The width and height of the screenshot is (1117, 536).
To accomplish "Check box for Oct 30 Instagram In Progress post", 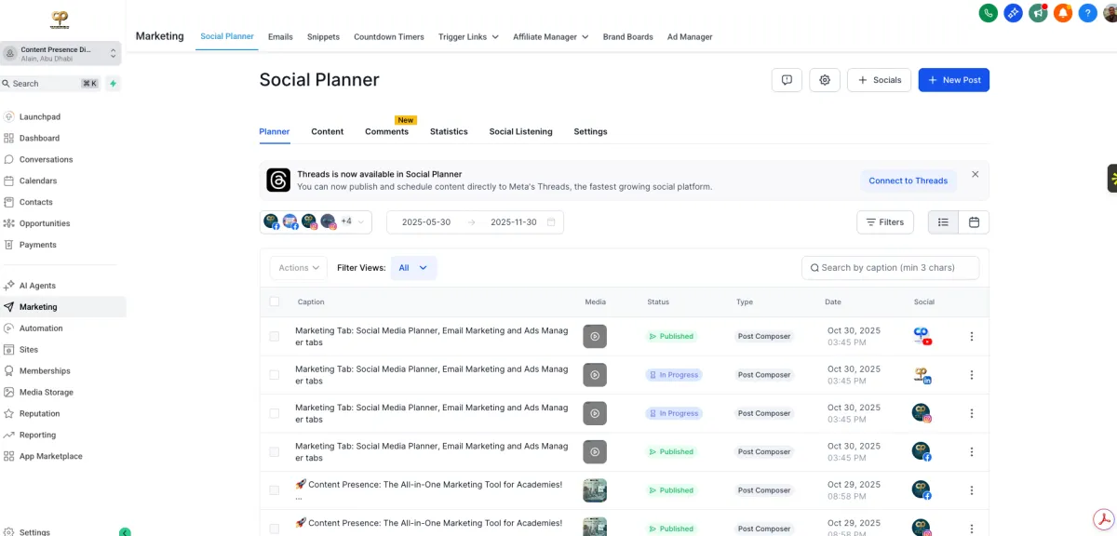I will point(274,413).
